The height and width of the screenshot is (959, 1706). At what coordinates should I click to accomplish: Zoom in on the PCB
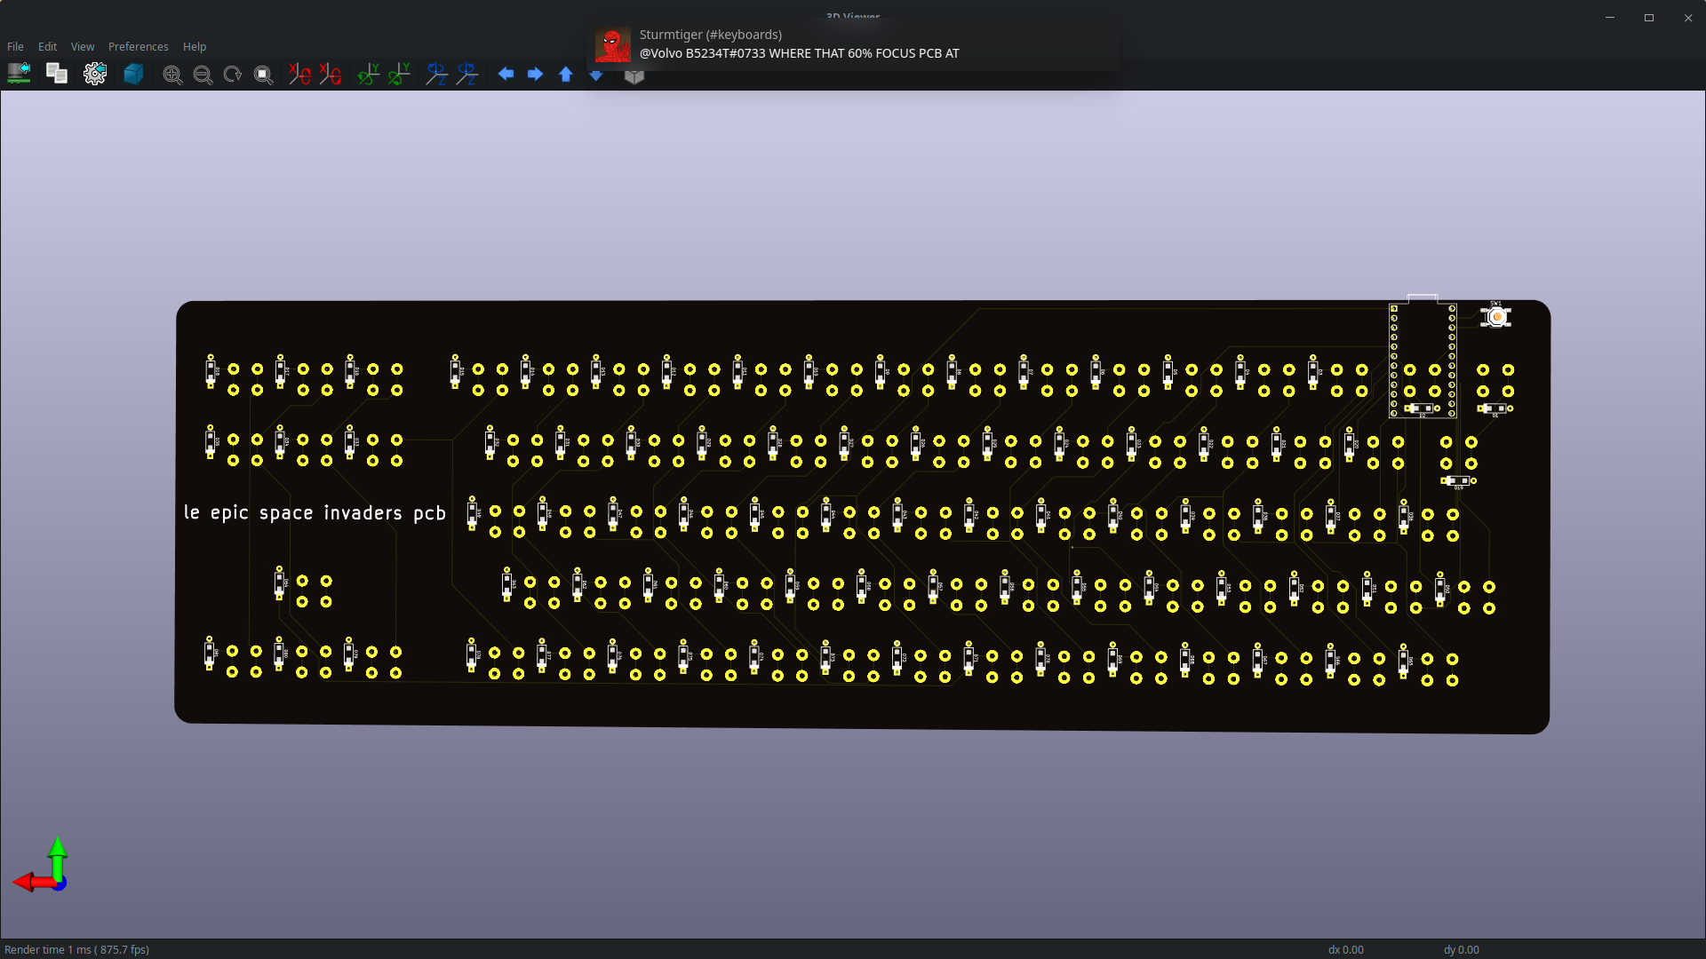pos(172,75)
